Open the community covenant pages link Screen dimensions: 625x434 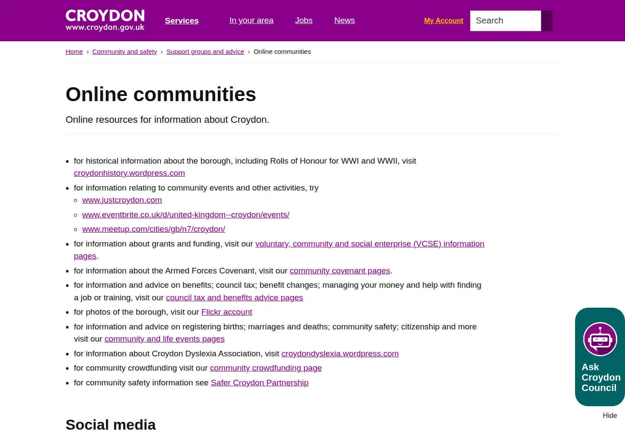pyautogui.click(x=340, y=271)
